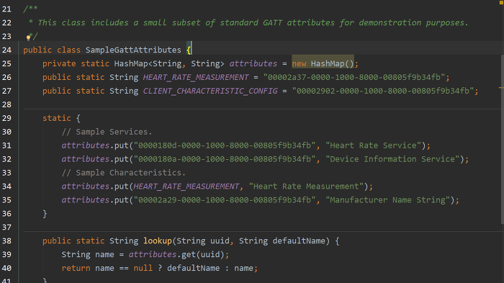Click the 'lookup' method name
Viewport: 504px width, 283px height.
click(158, 241)
